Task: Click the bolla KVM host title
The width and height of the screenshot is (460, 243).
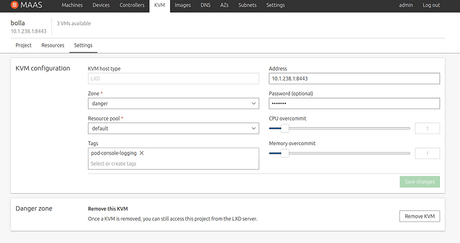Action: click(x=17, y=23)
